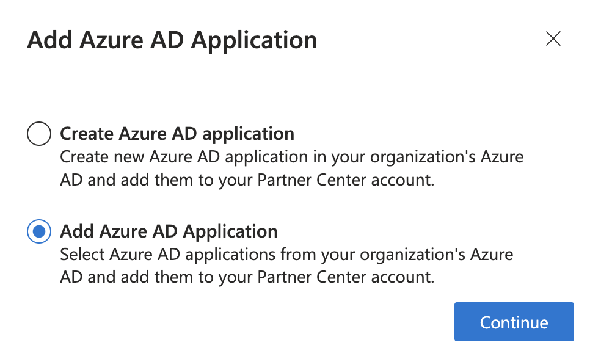Image resolution: width=601 pixels, height=359 pixels.
Task: Click the 'Select Azure AD applications' description text
Action: [286, 266]
